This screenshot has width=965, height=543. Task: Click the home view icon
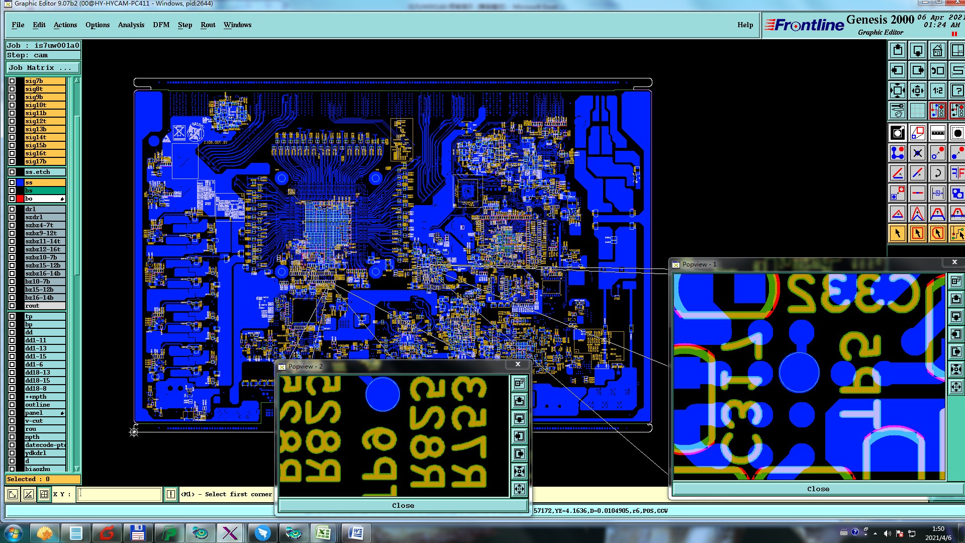click(x=938, y=50)
